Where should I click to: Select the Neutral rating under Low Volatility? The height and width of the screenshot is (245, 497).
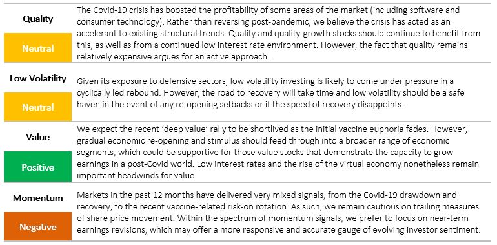[x=37, y=107]
